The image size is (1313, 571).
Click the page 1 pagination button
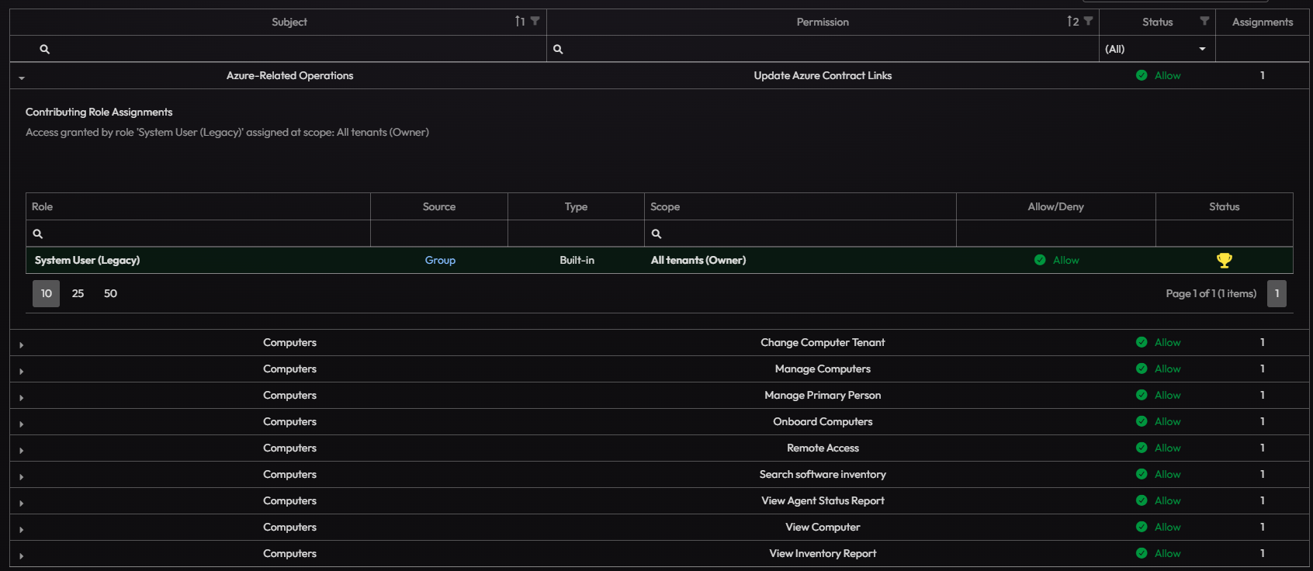tap(1277, 293)
